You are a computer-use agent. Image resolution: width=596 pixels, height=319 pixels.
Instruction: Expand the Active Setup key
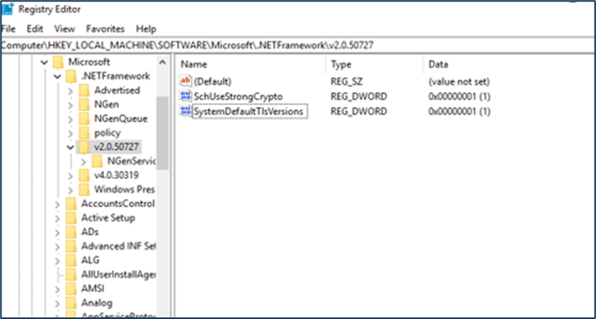click(57, 218)
